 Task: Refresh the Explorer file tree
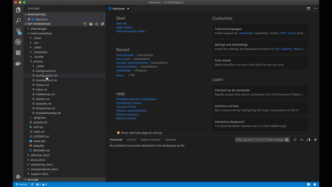96,24
